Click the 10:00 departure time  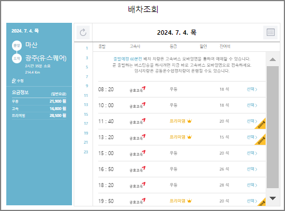coord(106,105)
